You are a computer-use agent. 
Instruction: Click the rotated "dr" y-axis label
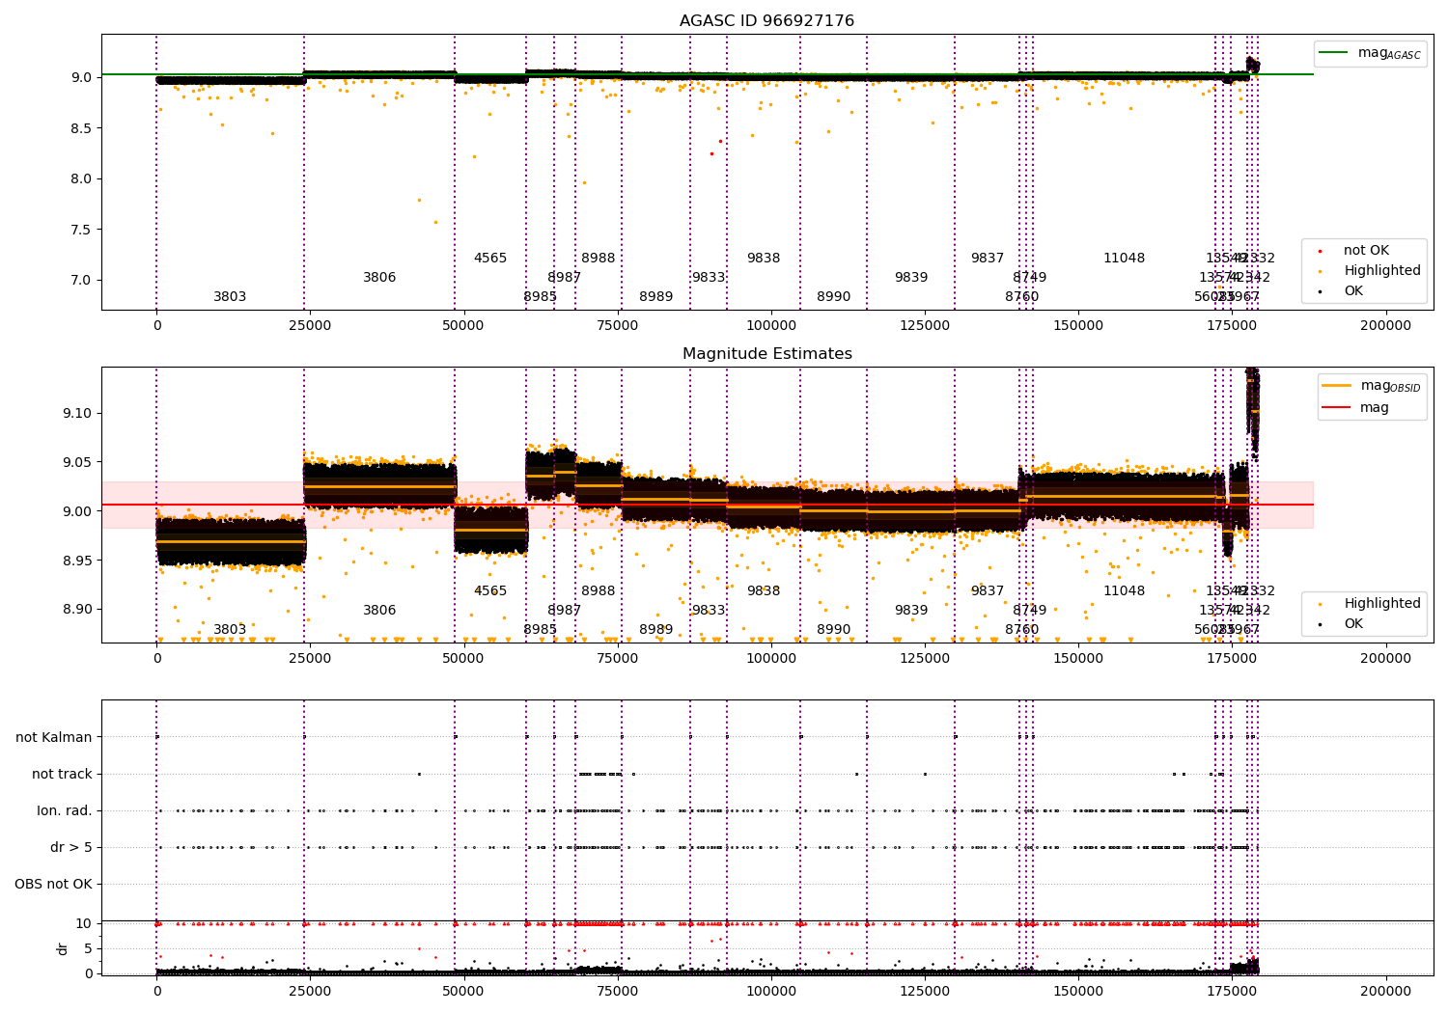63,948
